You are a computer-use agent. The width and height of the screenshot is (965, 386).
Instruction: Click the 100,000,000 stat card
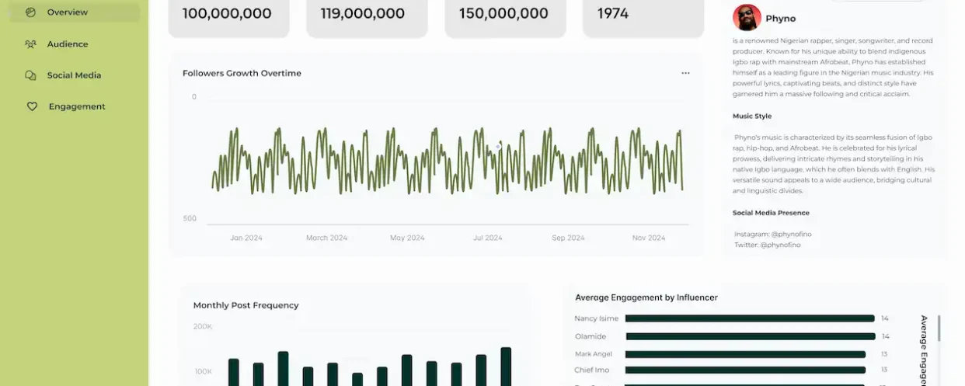pos(228,17)
